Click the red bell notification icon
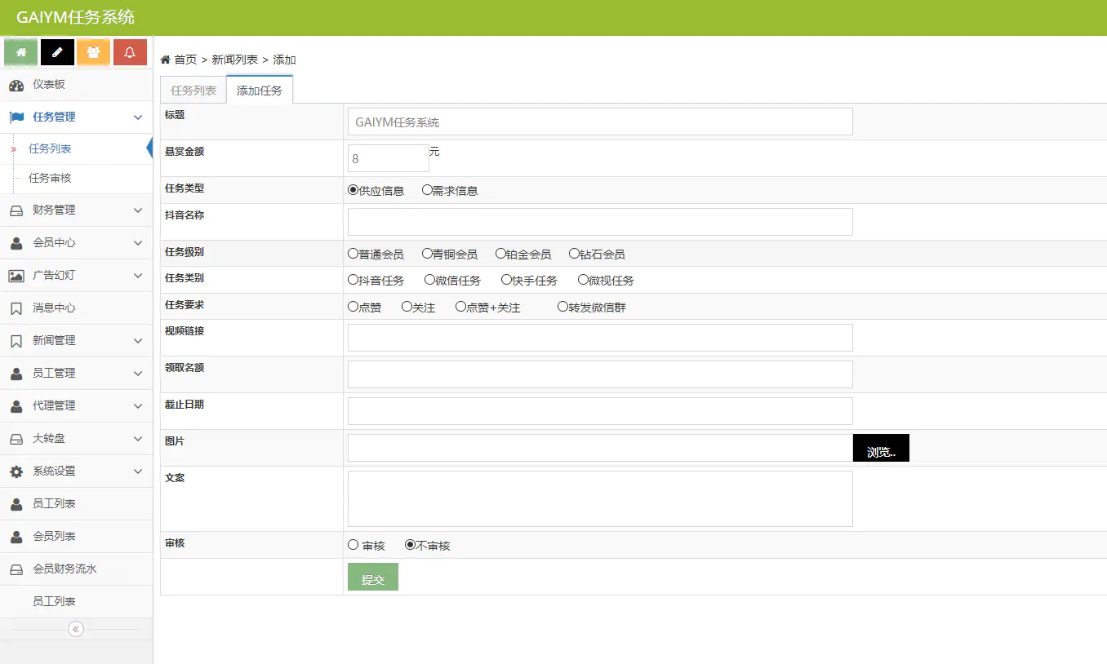The image size is (1107, 664). click(x=130, y=52)
